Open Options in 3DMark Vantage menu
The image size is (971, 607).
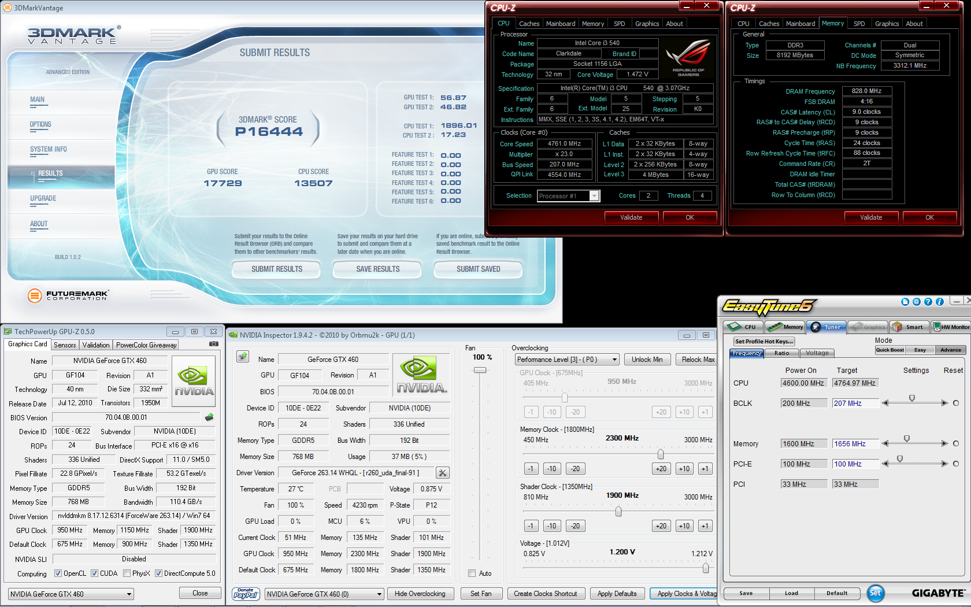point(40,124)
